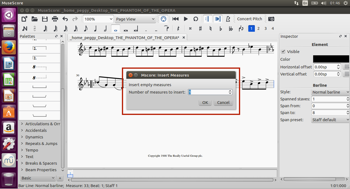Rewind playback to the start
Screen dimensions: 350x189
176,19
